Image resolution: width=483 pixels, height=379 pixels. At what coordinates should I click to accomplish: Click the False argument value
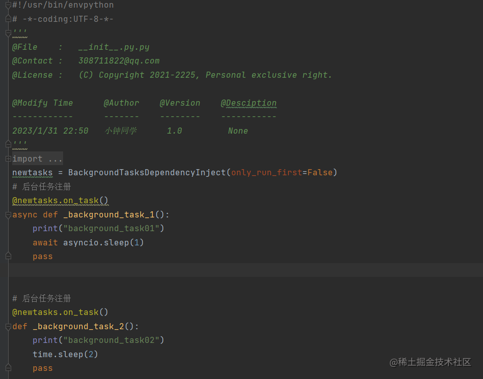pos(320,172)
